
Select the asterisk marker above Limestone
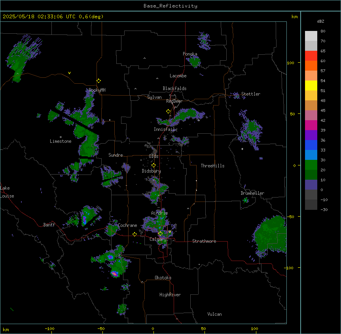pyautogui.click(x=61, y=137)
